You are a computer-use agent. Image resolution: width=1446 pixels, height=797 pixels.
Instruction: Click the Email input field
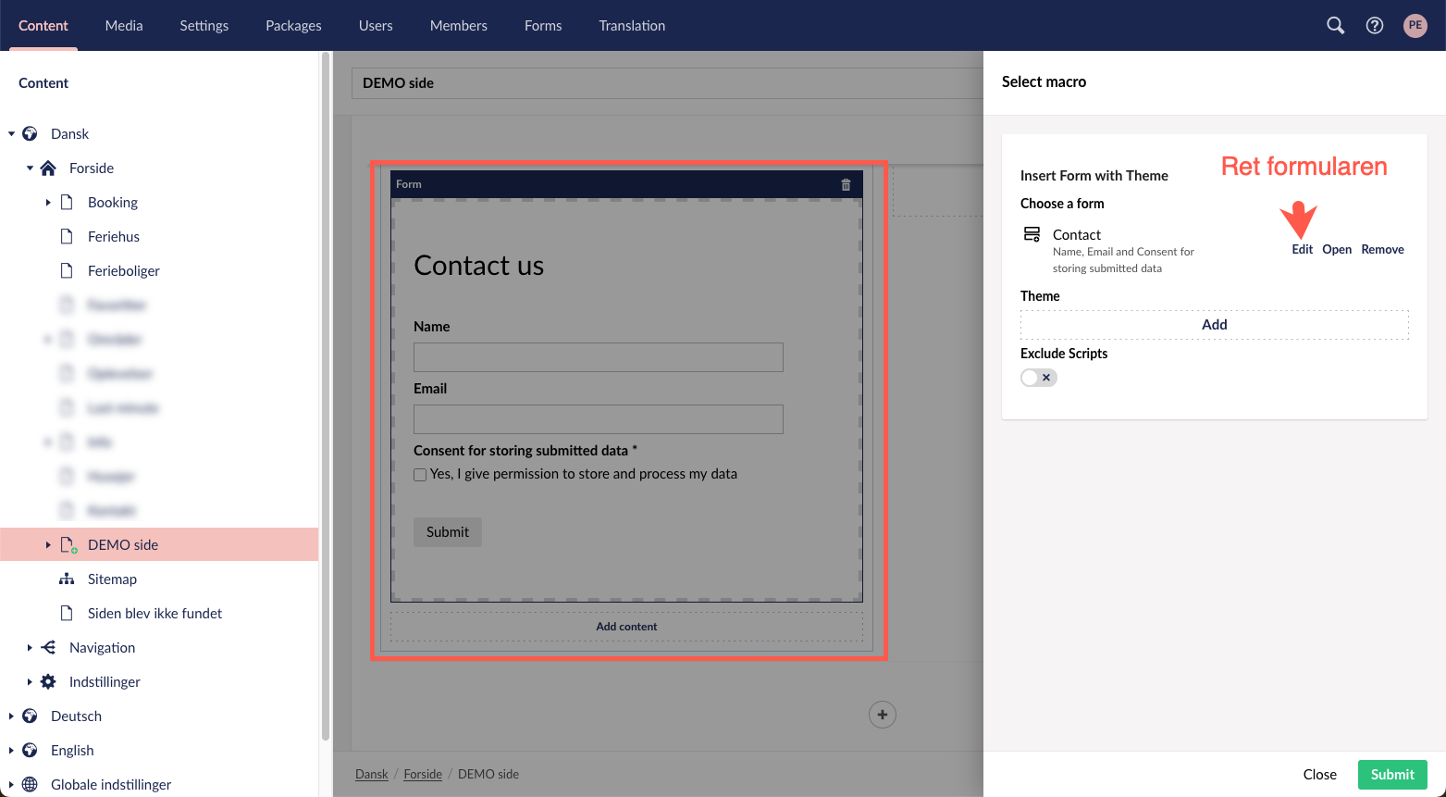coord(599,419)
